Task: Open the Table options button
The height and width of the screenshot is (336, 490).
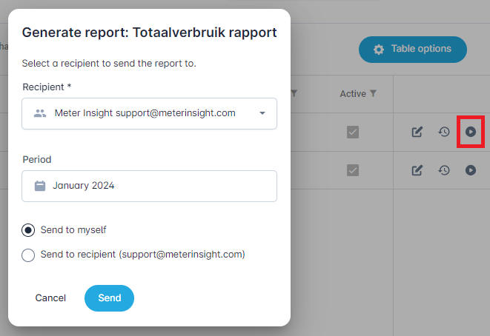Action: [x=412, y=49]
